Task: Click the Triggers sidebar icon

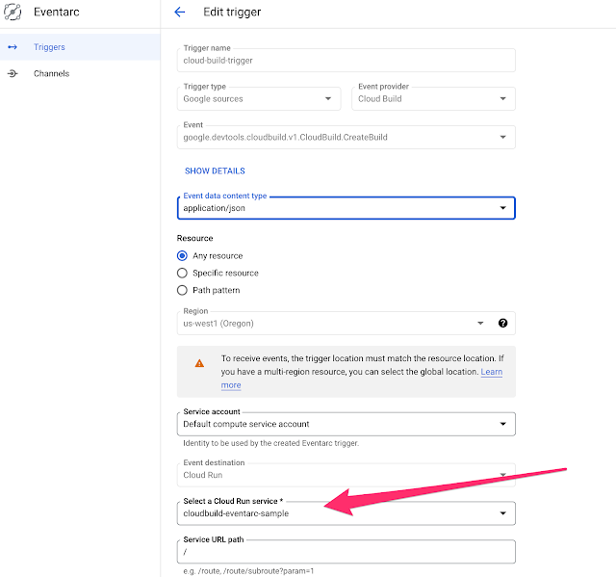Action: click(x=13, y=46)
